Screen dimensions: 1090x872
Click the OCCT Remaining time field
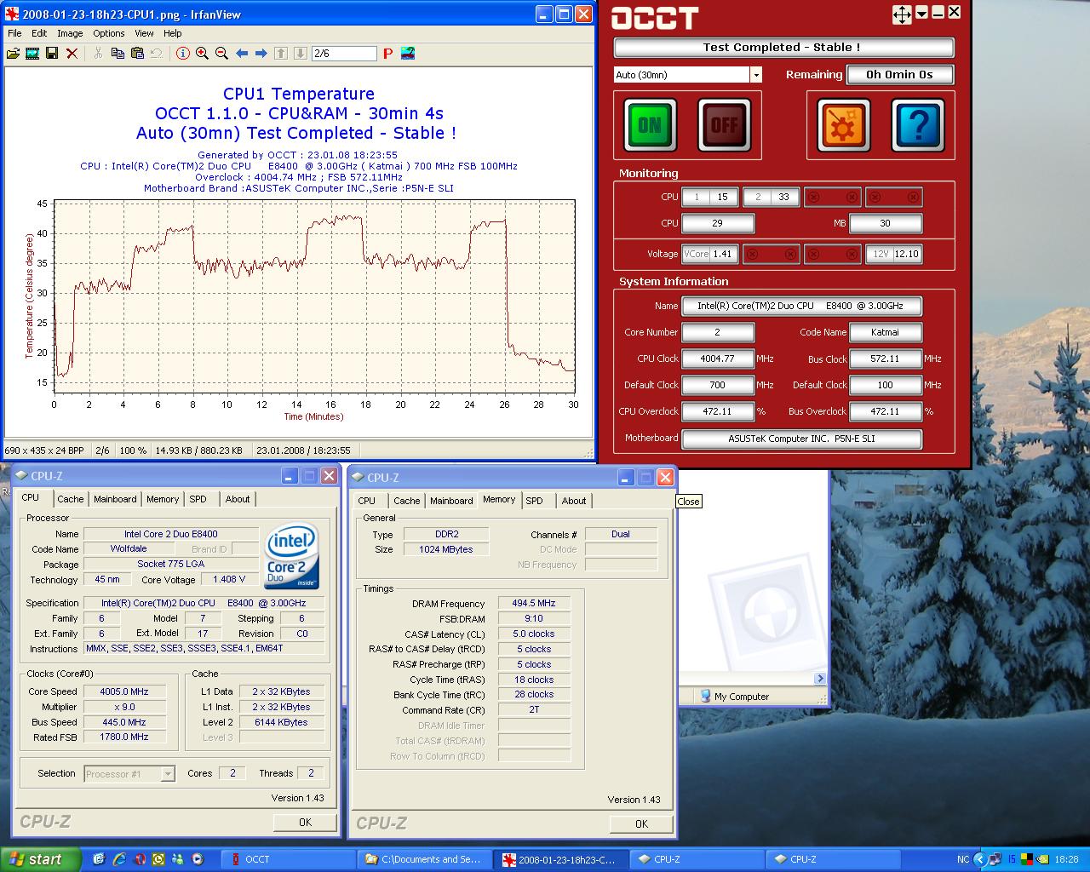899,75
